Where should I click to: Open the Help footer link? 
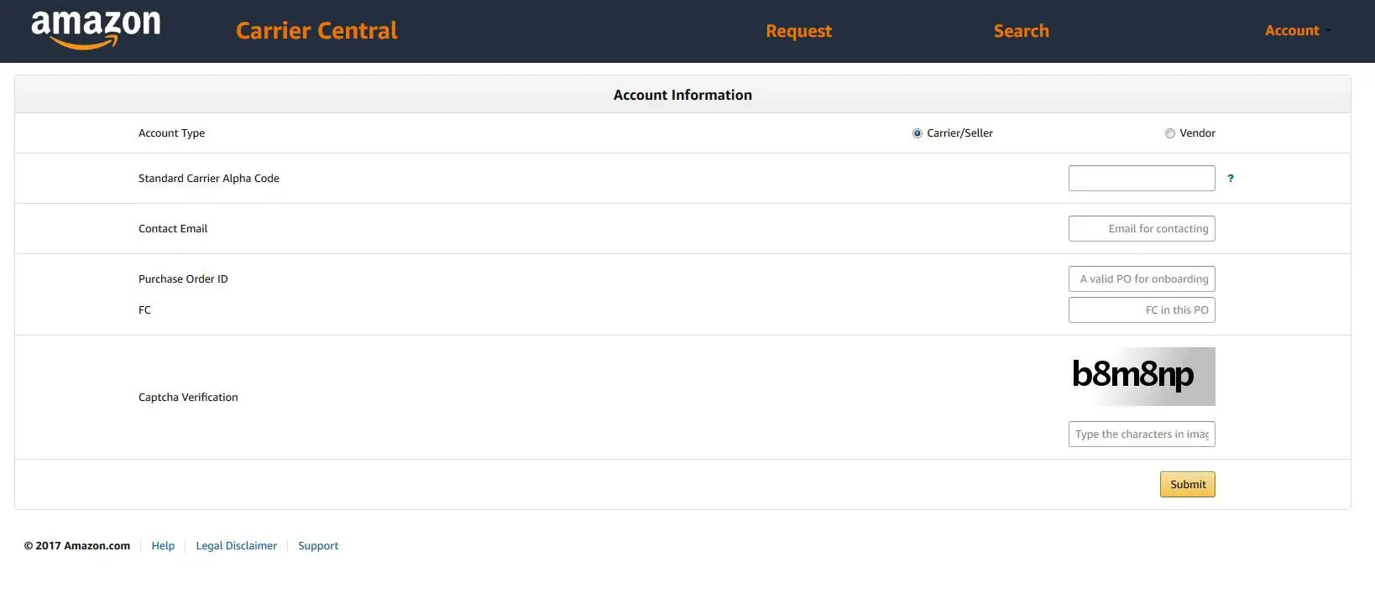(x=163, y=546)
